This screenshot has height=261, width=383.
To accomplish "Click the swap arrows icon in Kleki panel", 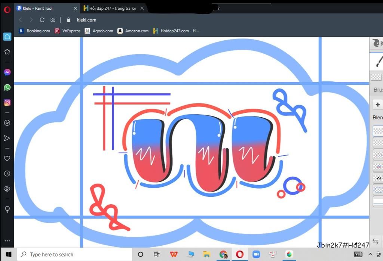I will tap(376, 242).
